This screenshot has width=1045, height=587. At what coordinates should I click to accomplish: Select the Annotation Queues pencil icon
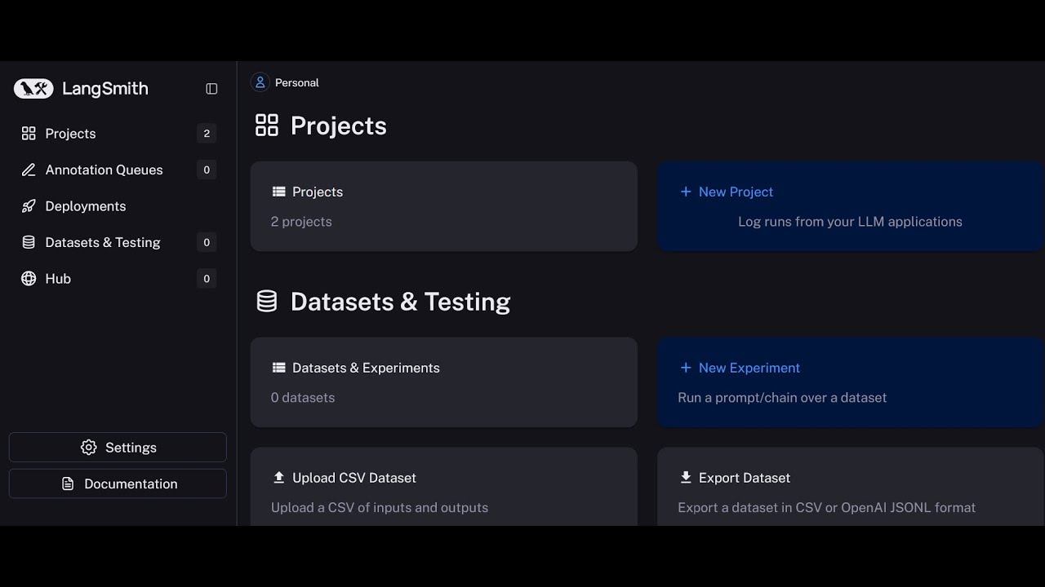[29, 170]
